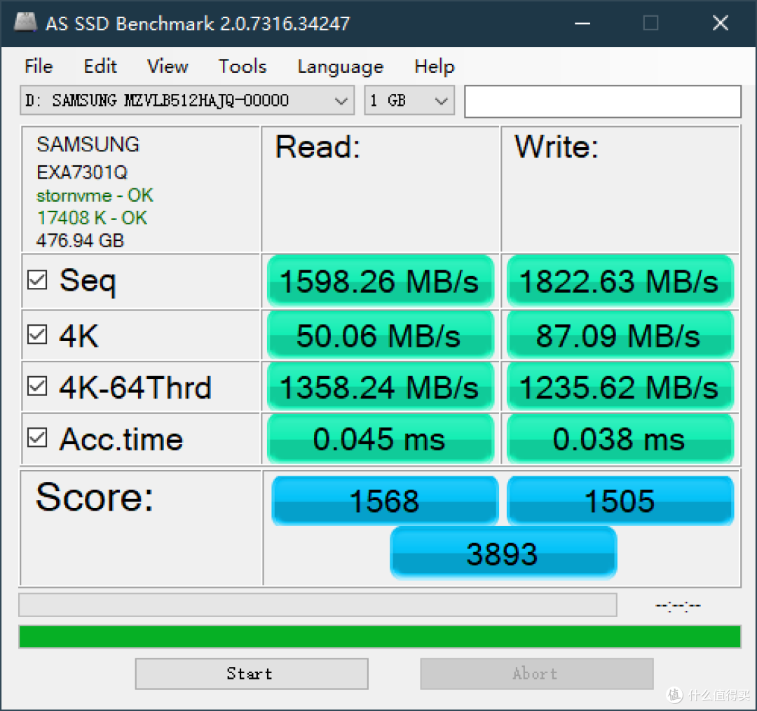Click the 4K read result 50.06 MB/s
Image resolution: width=757 pixels, height=711 pixels.
pyautogui.click(x=381, y=336)
